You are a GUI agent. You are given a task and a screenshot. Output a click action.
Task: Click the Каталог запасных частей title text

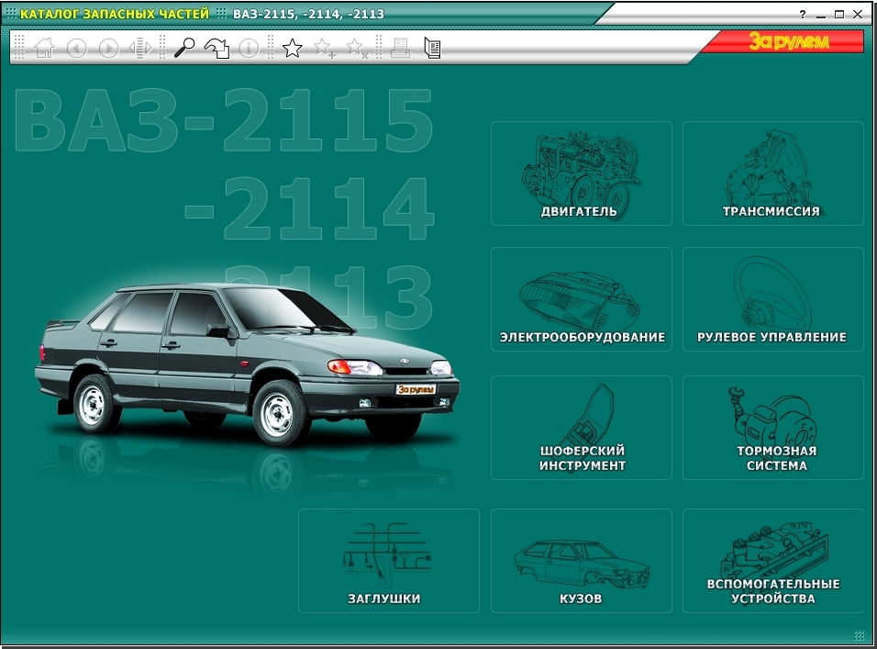tap(115, 14)
